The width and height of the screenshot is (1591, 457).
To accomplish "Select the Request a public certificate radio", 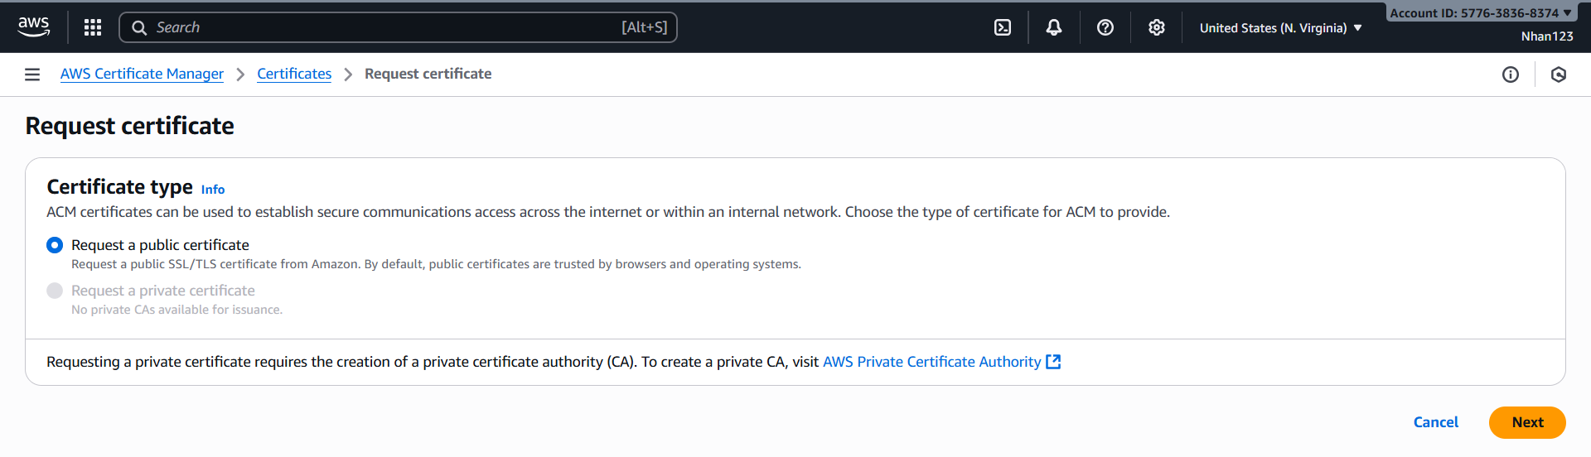I will point(55,245).
